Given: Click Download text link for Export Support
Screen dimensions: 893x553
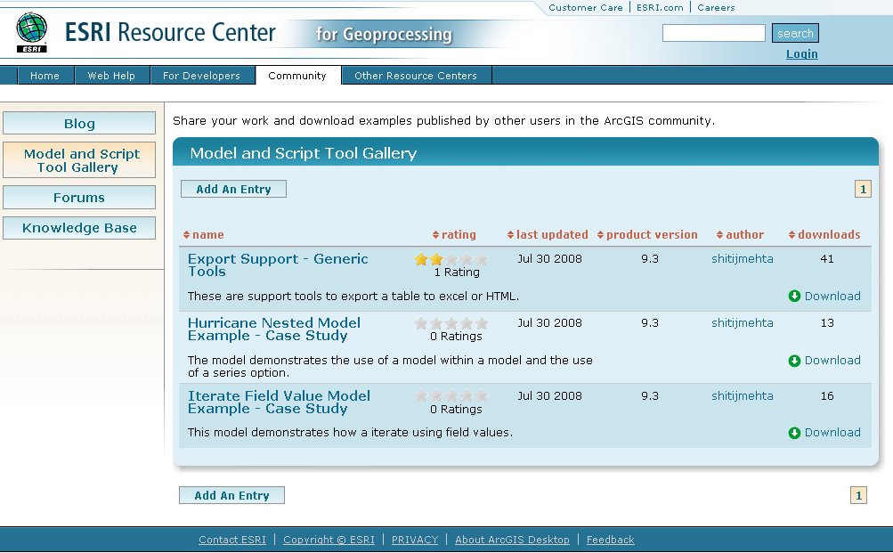Looking at the screenshot, I should (832, 297).
